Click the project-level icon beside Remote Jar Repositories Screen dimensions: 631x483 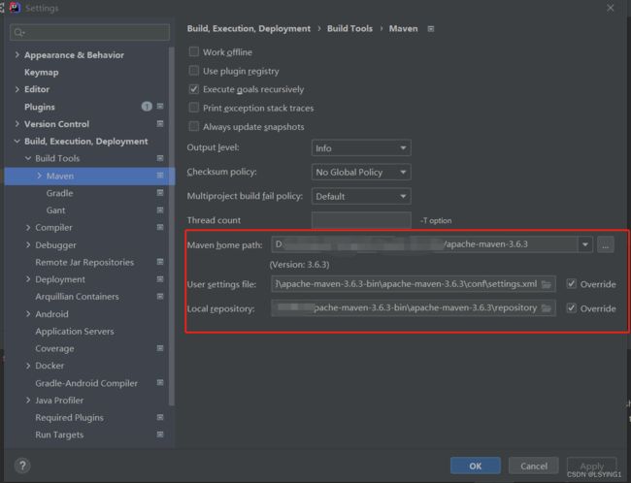tap(160, 262)
